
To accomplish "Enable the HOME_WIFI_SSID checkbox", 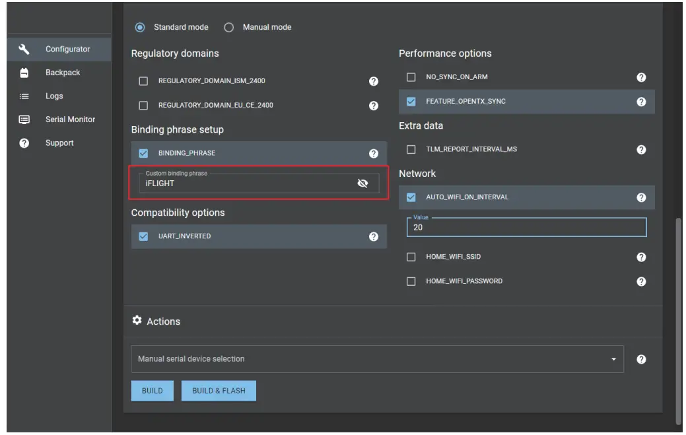I will (x=411, y=257).
